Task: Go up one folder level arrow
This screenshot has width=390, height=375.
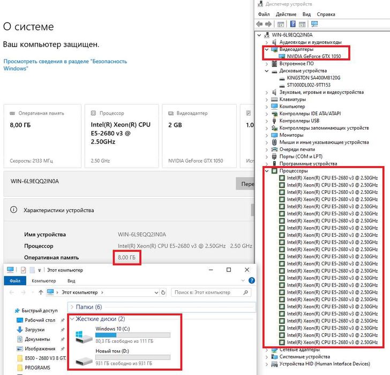Action: (41, 292)
